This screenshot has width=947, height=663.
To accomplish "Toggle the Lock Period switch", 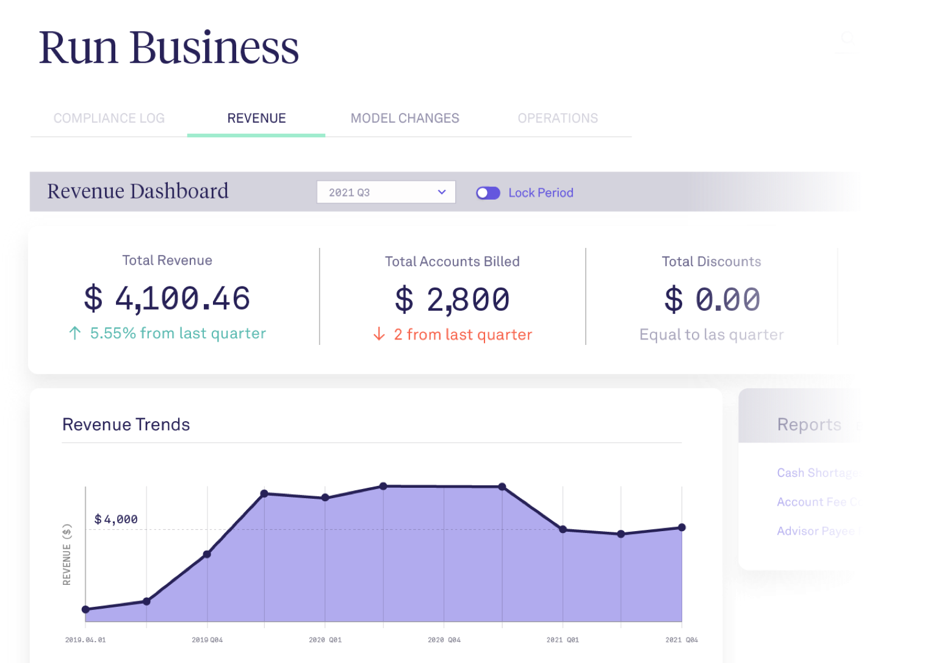I will pyautogui.click(x=488, y=193).
